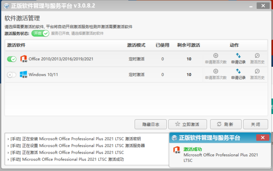273x171 pixels.
Task: Click 定时激活 in the Office row
Action: point(136,59)
